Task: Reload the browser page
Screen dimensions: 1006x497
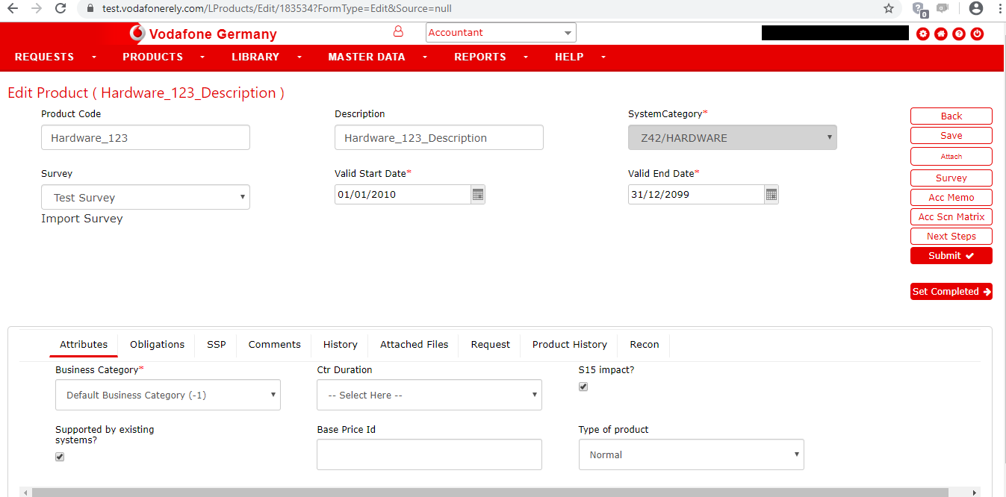Action: (x=60, y=9)
